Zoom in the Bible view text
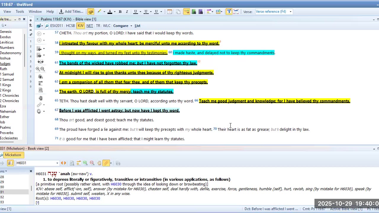Screen dimensions: 379x213 [x=38, y=69]
